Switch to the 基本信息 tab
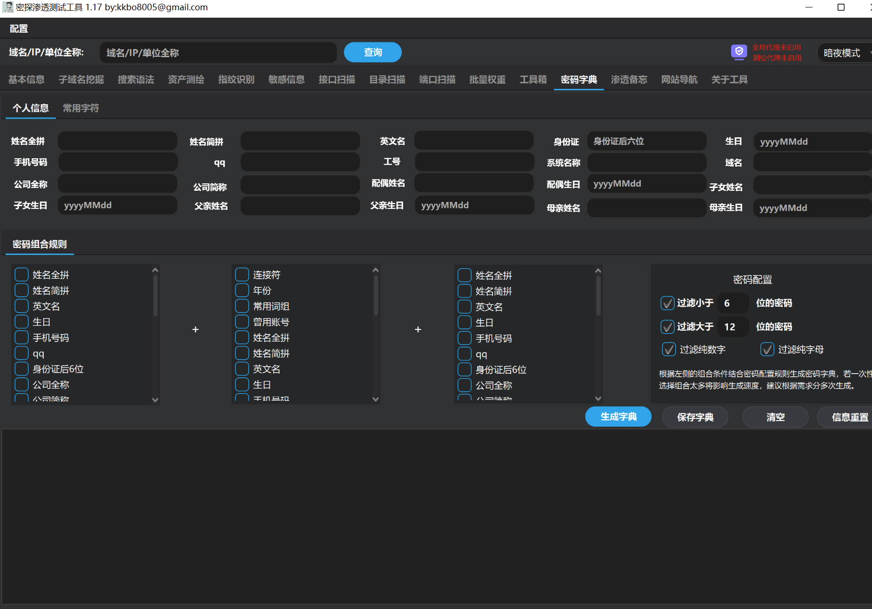This screenshot has height=609, width=872. coord(27,80)
